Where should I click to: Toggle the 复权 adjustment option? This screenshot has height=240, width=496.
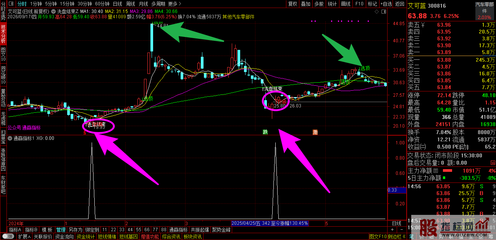click(x=292, y=4)
